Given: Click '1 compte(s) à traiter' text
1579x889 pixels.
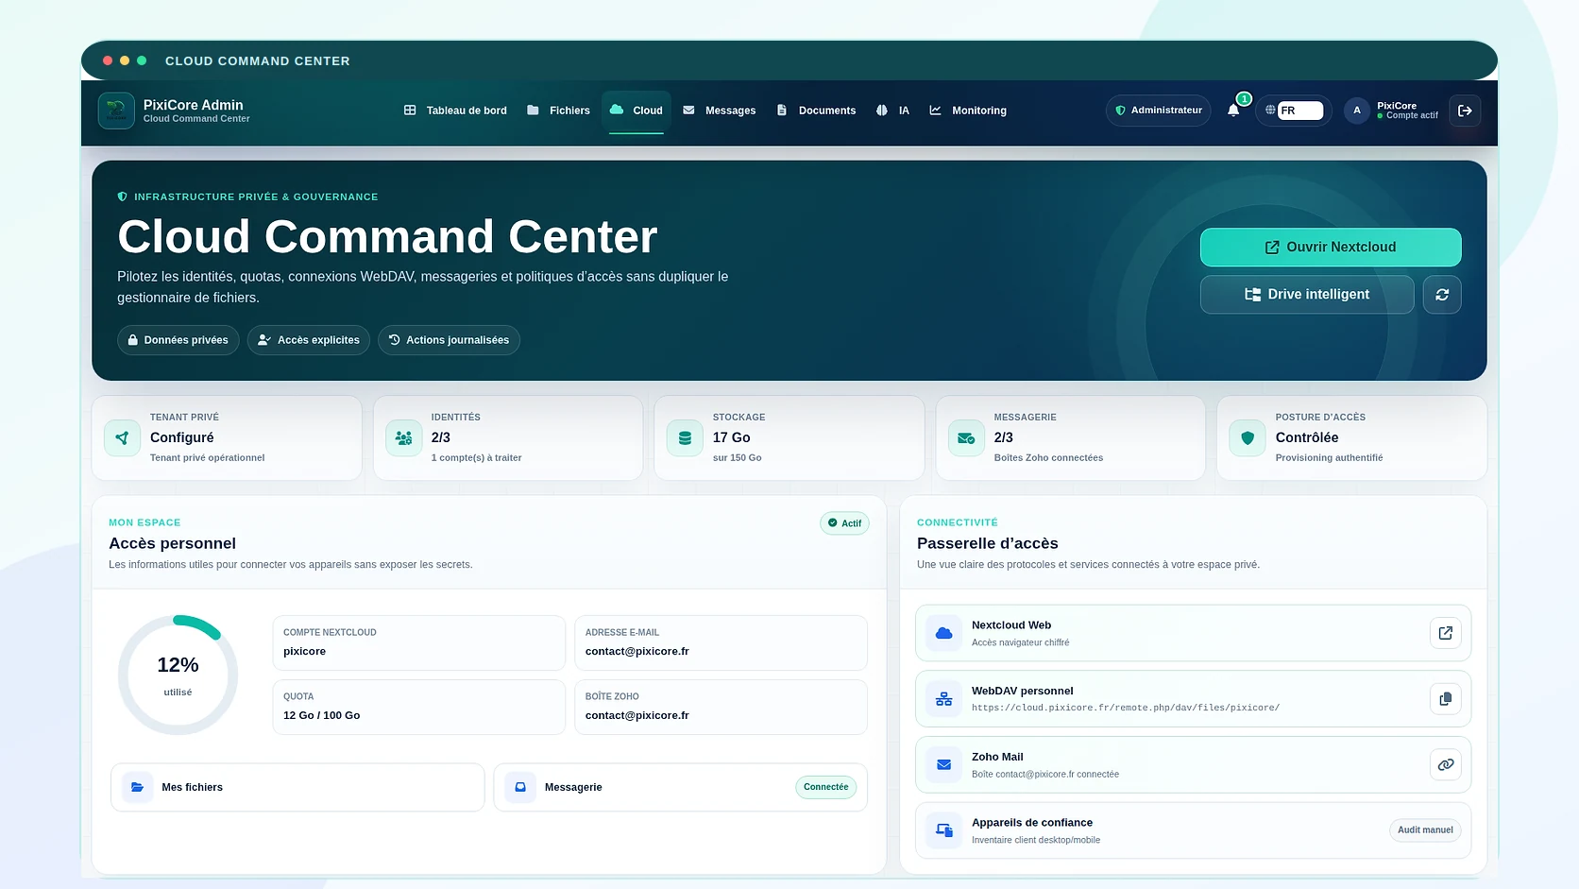Looking at the screenshot, I should (x=476, y=458).
